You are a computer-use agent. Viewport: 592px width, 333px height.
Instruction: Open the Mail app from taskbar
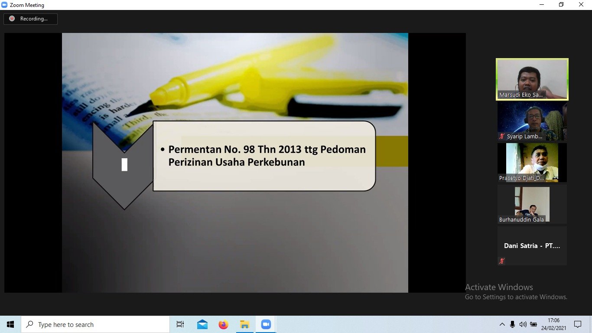pos(202,324)
